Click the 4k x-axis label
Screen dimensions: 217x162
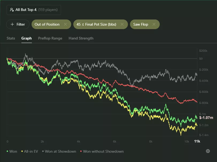[78, 141]
